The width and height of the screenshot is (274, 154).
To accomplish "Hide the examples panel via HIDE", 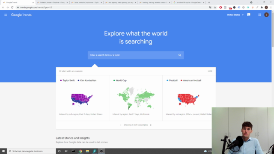I will click(x=210, y=71).
